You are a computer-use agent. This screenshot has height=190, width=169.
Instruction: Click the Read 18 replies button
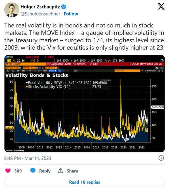click(x=84, y=182)
